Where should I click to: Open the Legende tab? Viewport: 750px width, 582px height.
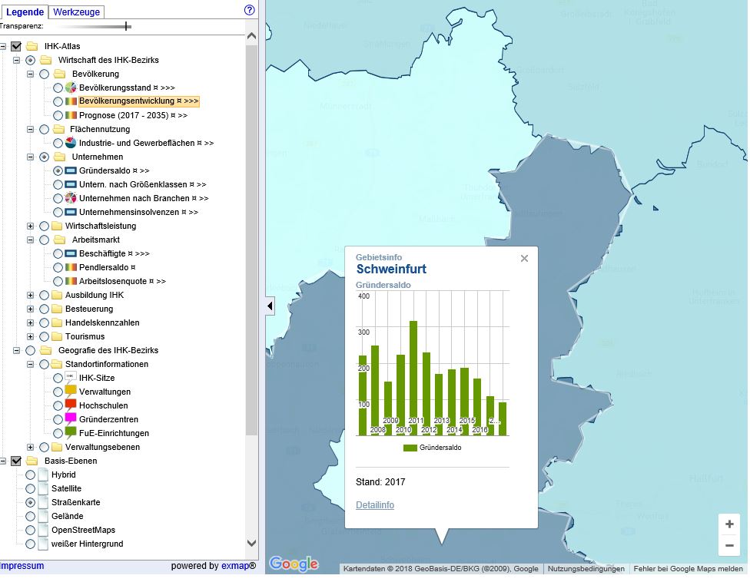point(25,12)
